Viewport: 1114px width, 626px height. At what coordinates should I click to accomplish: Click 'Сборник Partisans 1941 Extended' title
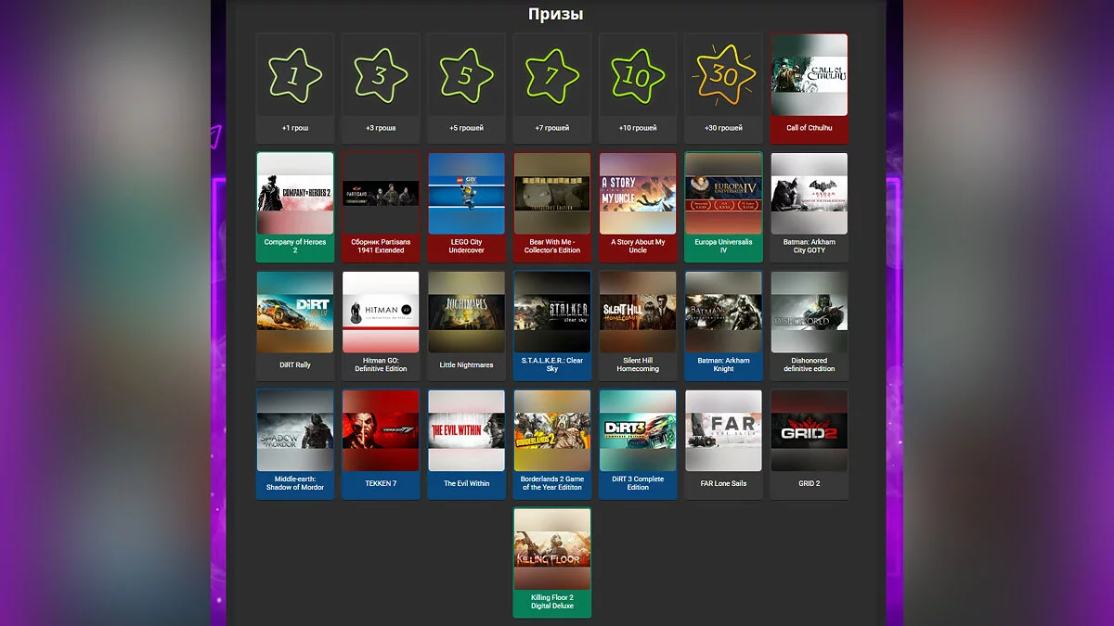(x=381, y=246)
